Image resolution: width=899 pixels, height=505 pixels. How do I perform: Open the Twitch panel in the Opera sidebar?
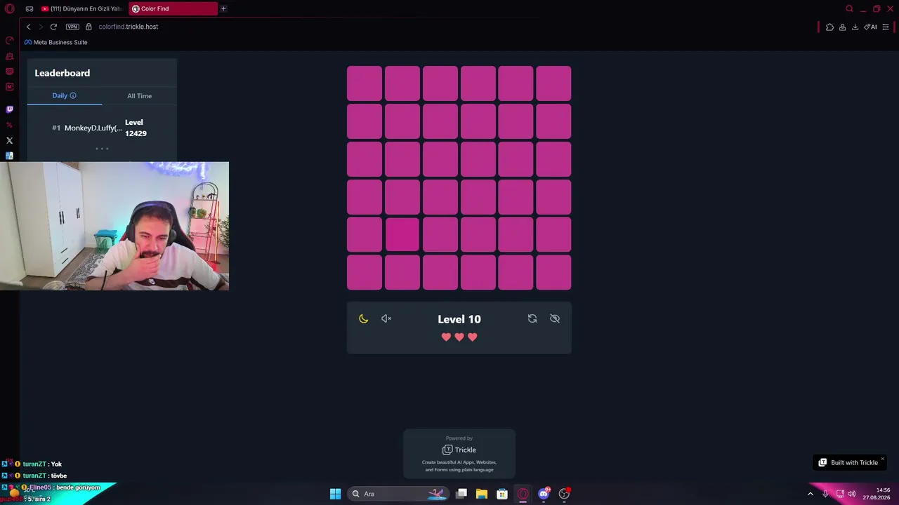[10, 109]
